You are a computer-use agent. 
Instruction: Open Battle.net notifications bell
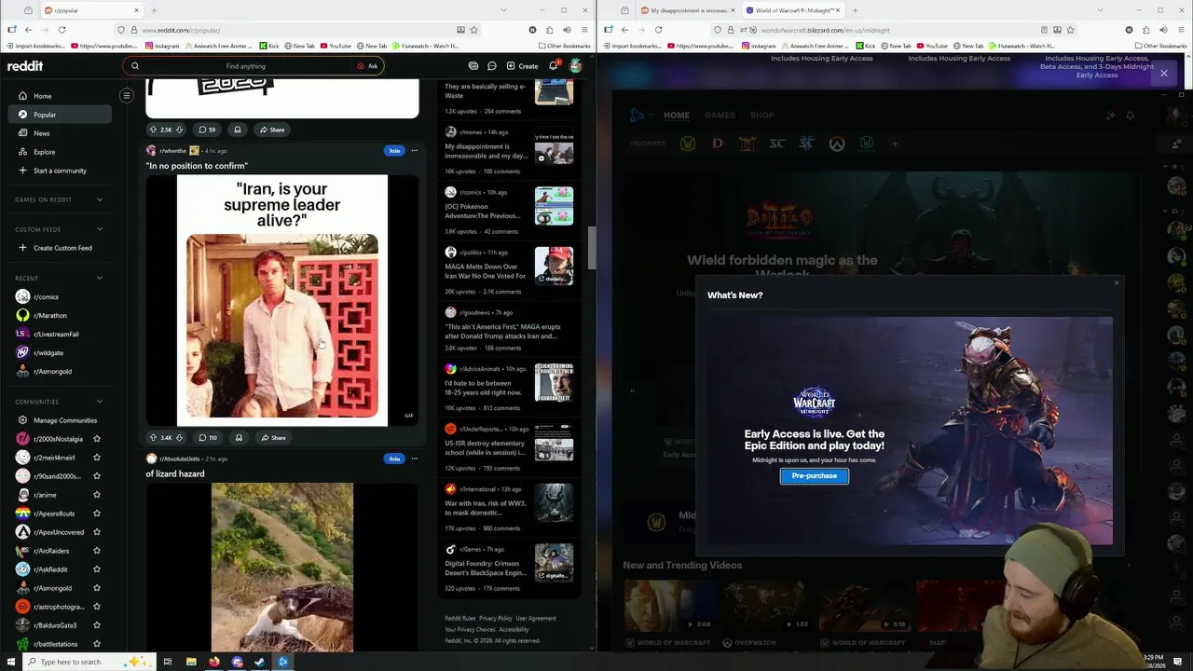pos(1130,116)
